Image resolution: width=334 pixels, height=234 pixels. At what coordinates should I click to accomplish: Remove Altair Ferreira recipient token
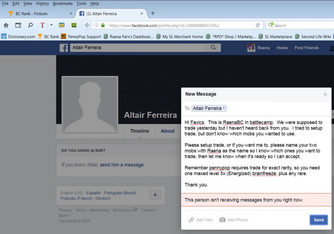click(224, 108)
